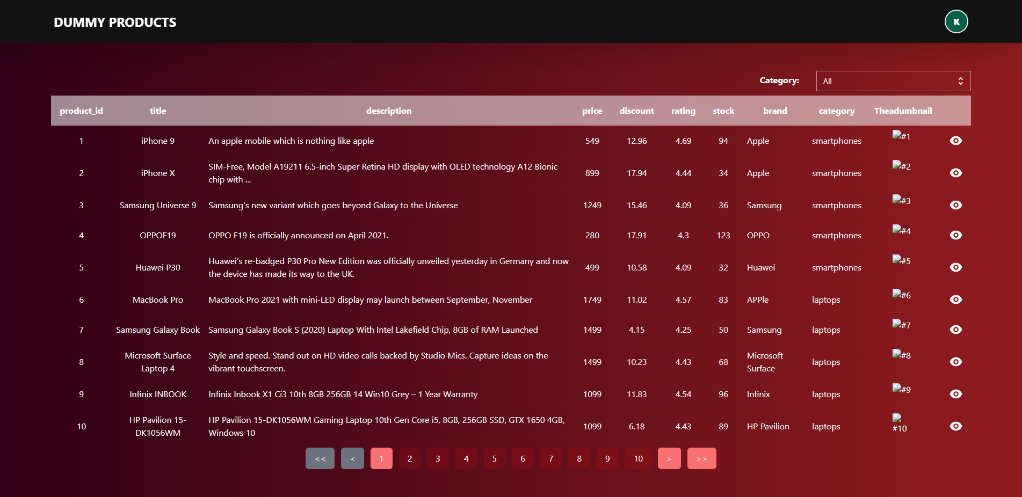Image resolution: width=1022 pixels, height=497 pixels.
Task: Jump to last page with >> button
Action: click(x=701, y=458)
